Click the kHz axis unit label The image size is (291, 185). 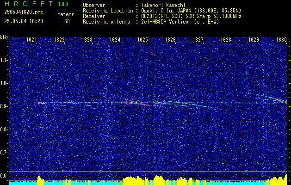[4, 37]
